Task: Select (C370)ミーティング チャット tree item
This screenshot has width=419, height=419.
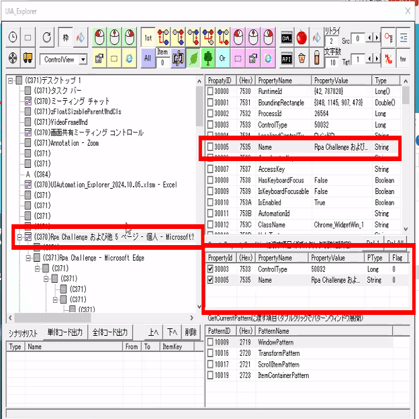Action: pyautogui.click(x=72, y=101)
